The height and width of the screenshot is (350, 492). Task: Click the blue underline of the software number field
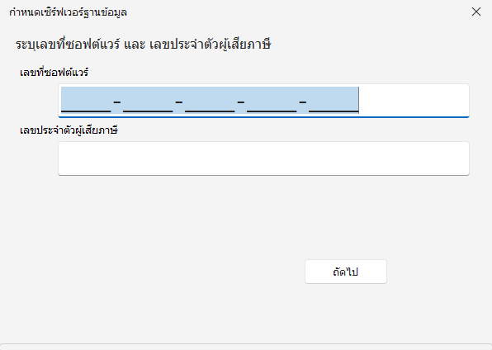(x=263, y=117)
